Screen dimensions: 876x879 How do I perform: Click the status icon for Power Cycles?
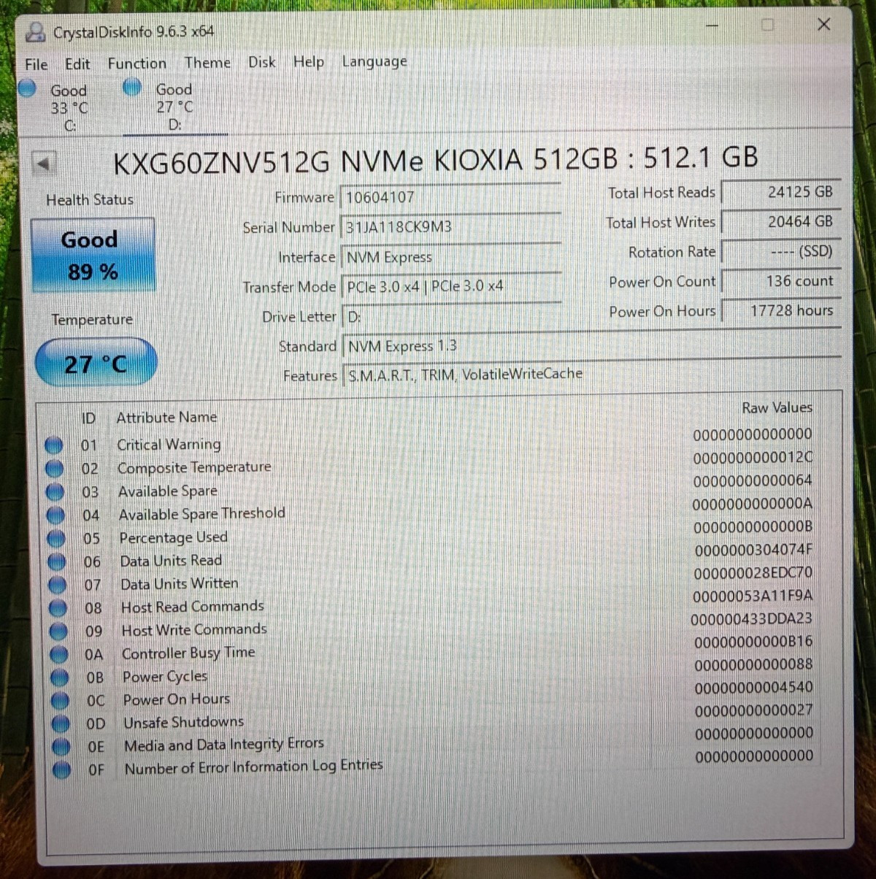pos(60,678)
